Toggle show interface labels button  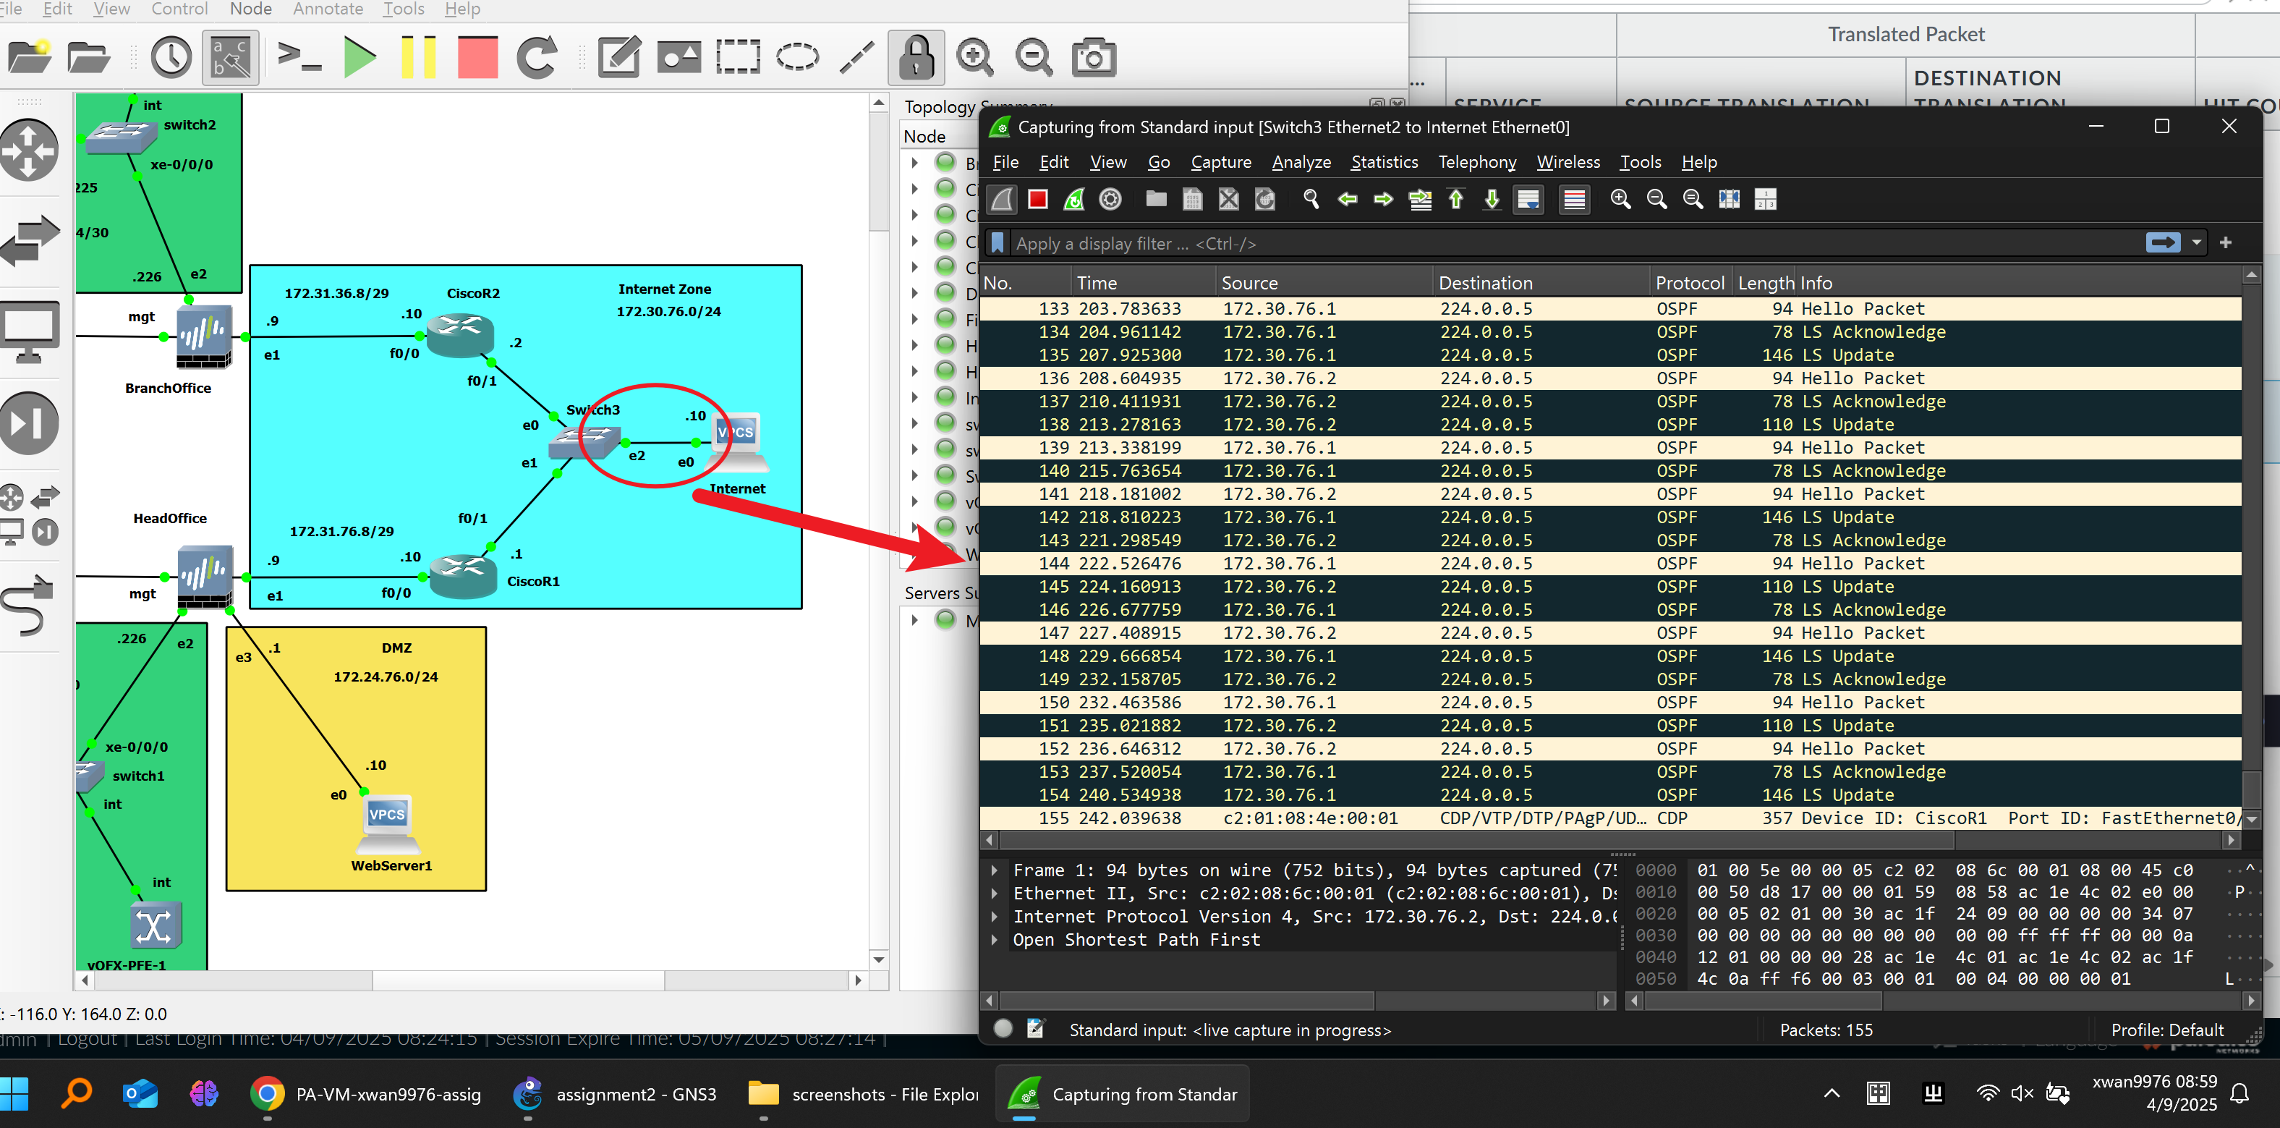(x=231, y=59)
